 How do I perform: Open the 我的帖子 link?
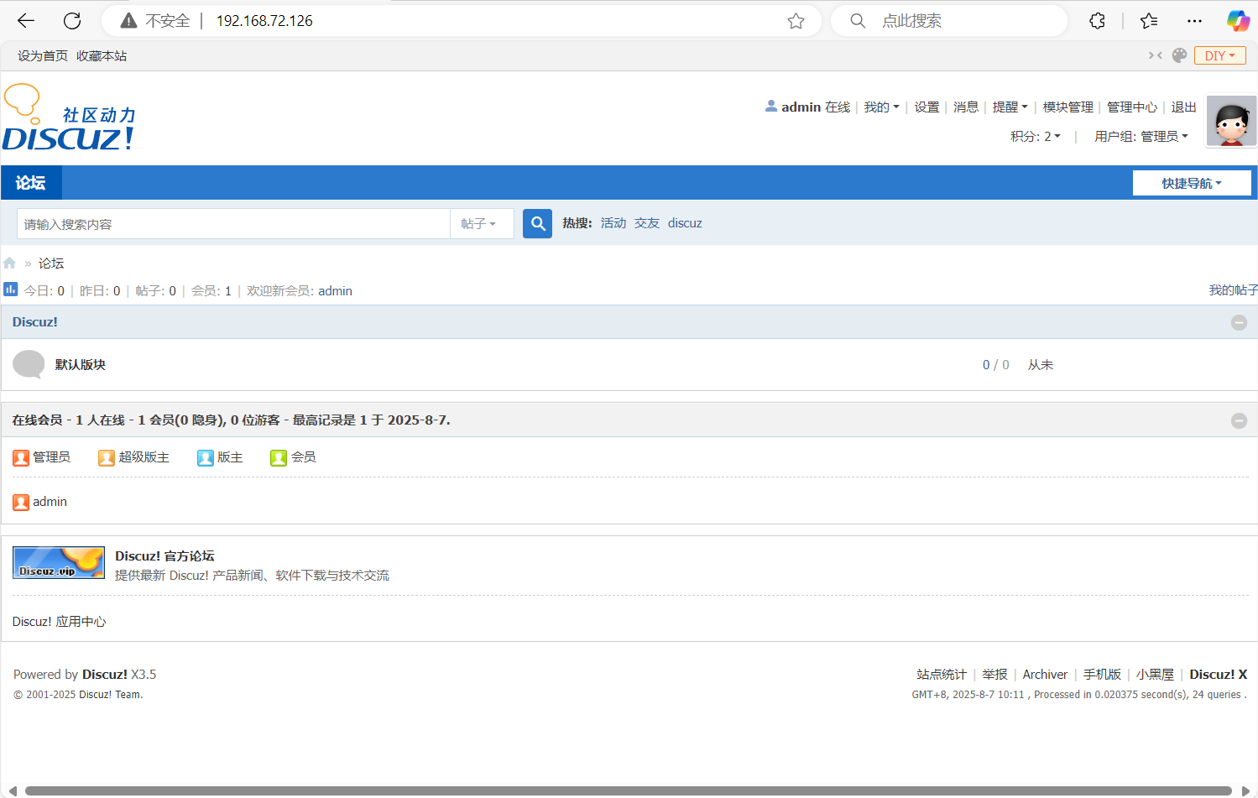[1233, 289]
